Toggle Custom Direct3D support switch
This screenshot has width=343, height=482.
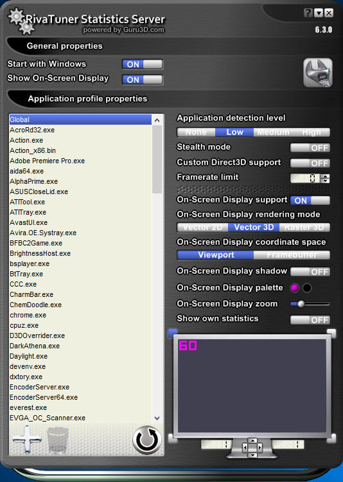(310, 163)
